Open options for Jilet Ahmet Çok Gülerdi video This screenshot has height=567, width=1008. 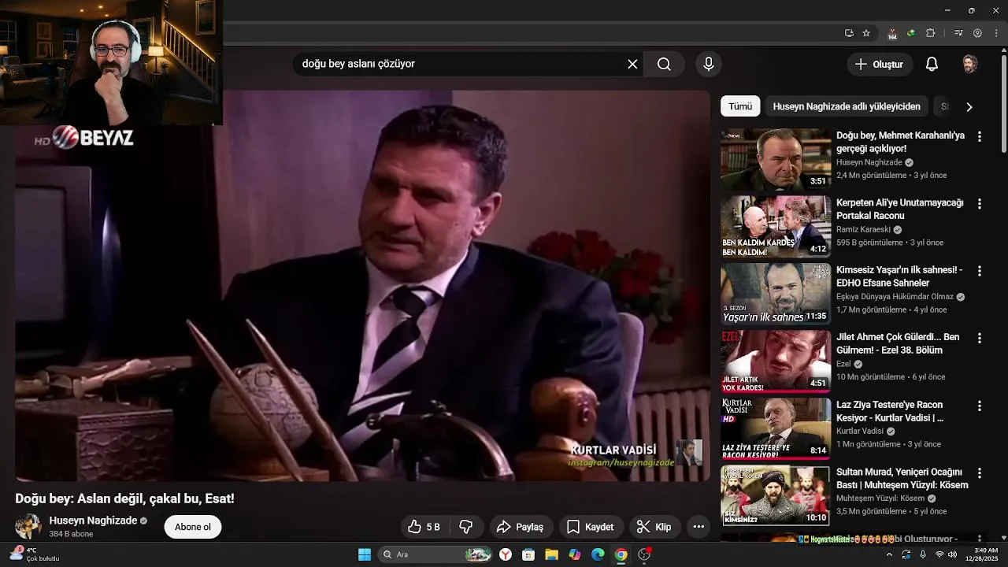coord(980,338)
